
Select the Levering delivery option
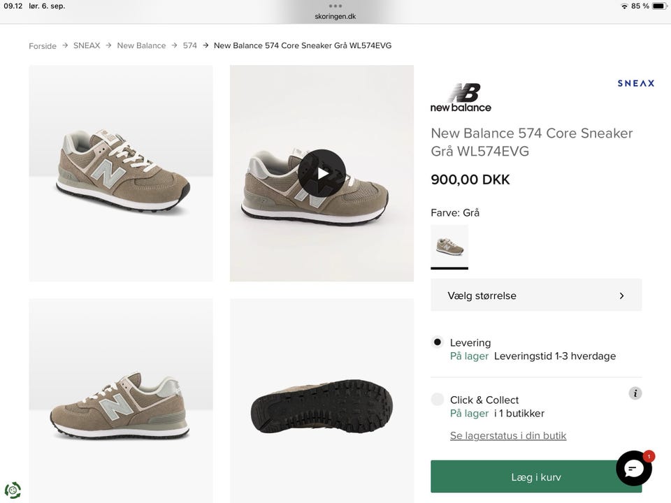click(x=438, y=342)
